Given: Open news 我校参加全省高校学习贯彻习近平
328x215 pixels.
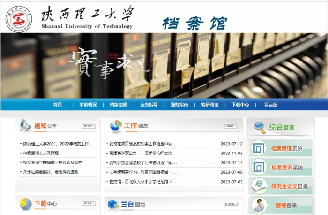Looking at the screenshot, I should 143,162.
